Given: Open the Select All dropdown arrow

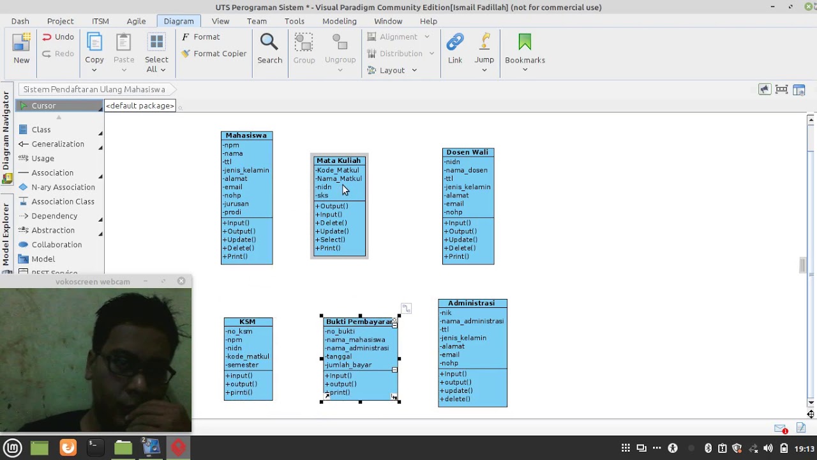Looking at the screenshot, I should (x=163, y=70).
